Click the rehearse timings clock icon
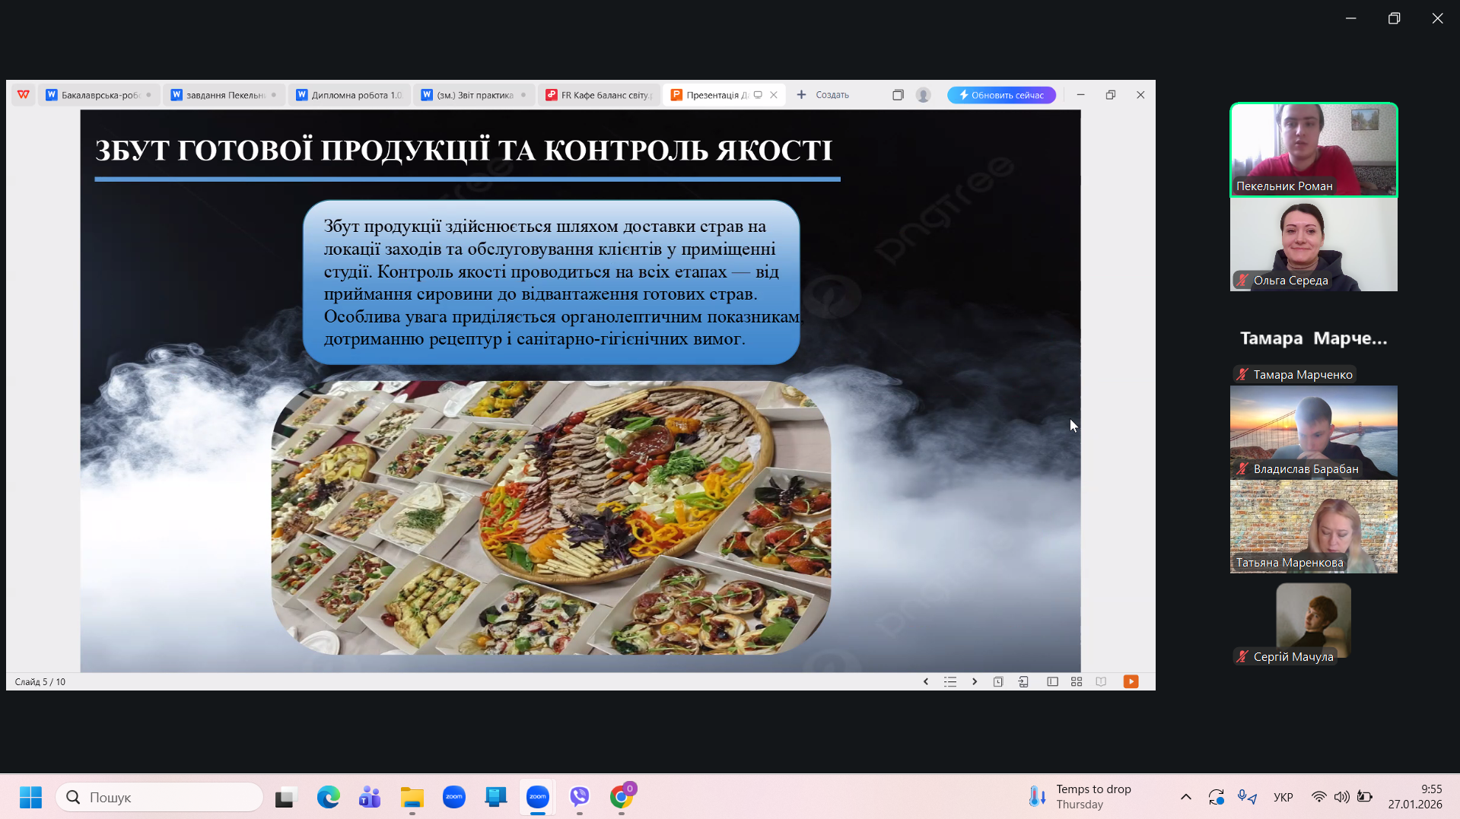 coord(998,681)
